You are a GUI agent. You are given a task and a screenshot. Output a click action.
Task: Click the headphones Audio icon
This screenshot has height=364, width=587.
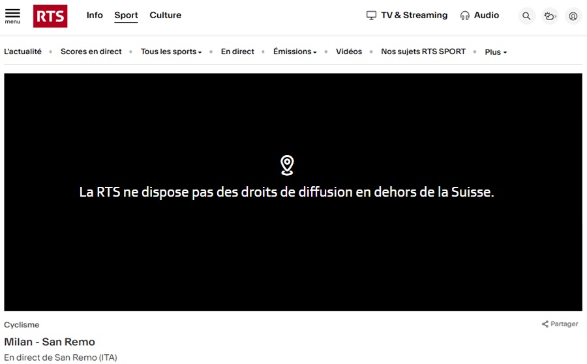pos(464,16)
